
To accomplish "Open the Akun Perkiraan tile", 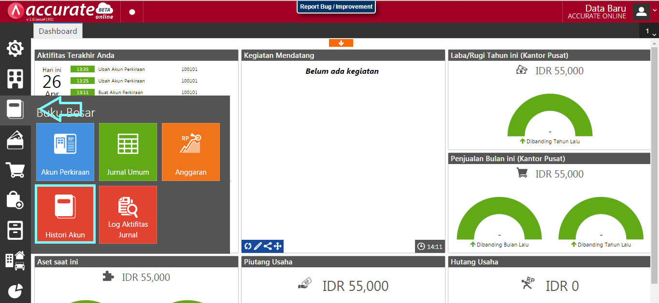I will pyautogui.click(x=65, y=152).
